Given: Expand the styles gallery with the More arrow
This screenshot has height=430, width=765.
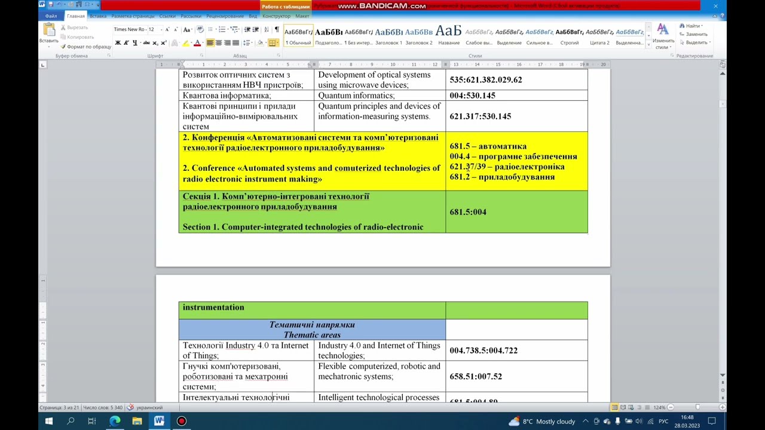Looking at the screenshot, I should click(648, 44).
